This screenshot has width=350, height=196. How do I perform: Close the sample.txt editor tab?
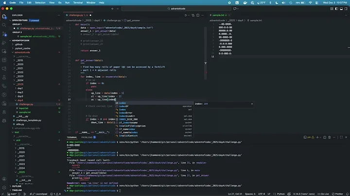tap(229, 15)
